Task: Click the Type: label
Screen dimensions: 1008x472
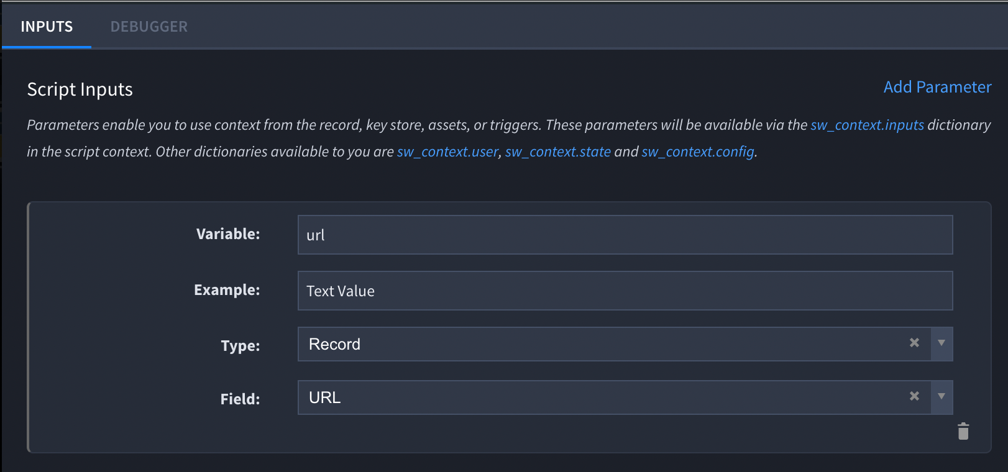Action: click(241, 346)
